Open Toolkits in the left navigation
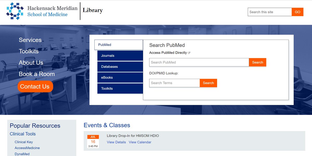This screenshot has height=156, width=312. 29,51
